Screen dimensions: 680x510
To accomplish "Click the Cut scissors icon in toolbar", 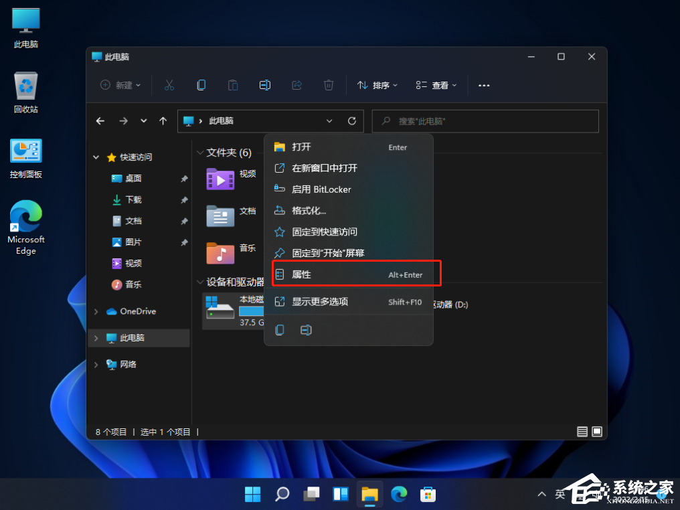I will [169, 85].
